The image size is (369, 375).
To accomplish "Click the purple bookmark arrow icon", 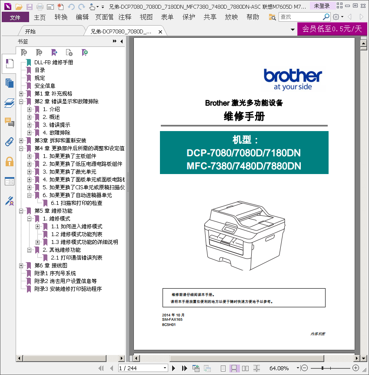I will pos(54,53).
